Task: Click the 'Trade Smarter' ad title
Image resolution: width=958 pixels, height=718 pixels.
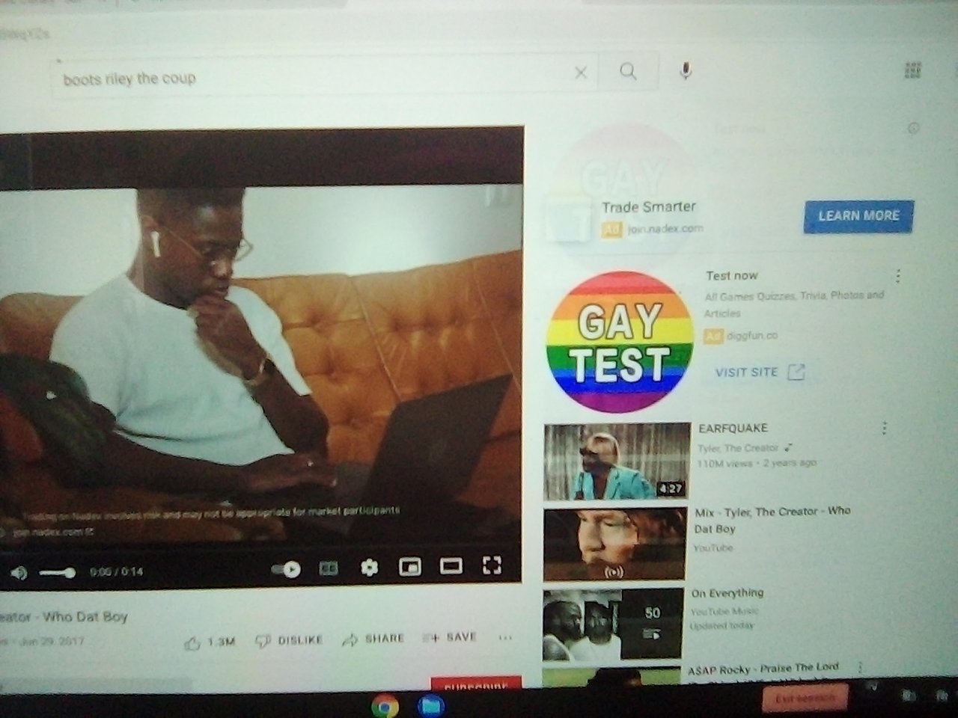Action: (x=649, y=207)
